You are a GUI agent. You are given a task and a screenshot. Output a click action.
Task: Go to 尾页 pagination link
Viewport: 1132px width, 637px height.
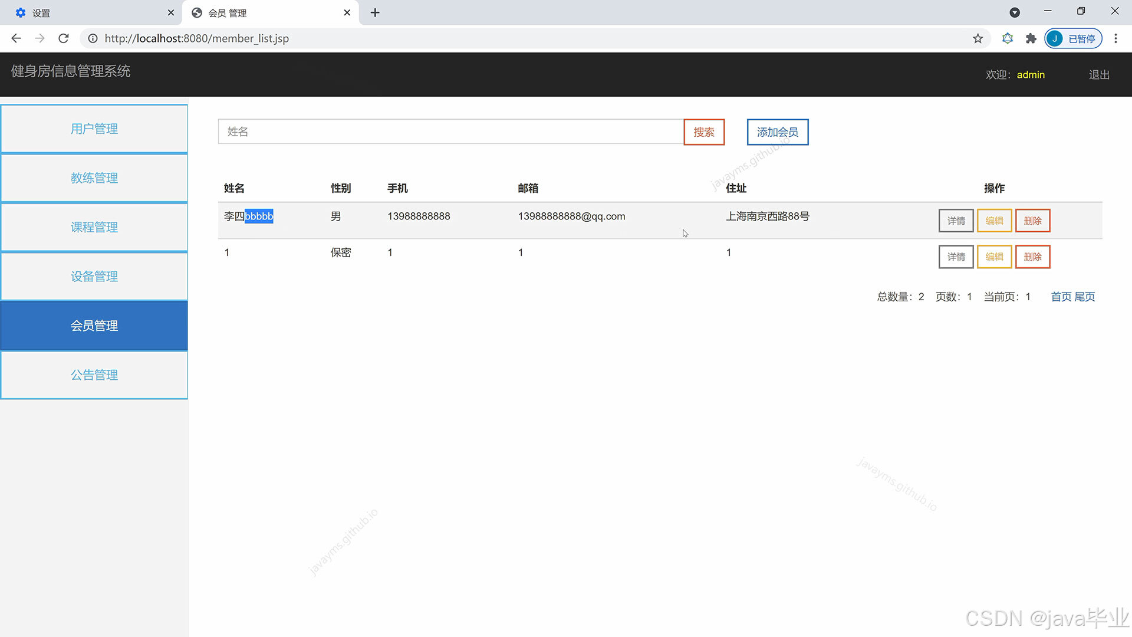[x=1085, y=297]
